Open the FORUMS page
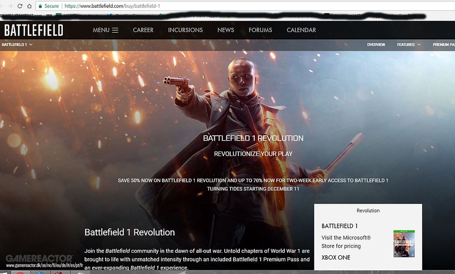 pyautogui.click(x=260, y=30)
